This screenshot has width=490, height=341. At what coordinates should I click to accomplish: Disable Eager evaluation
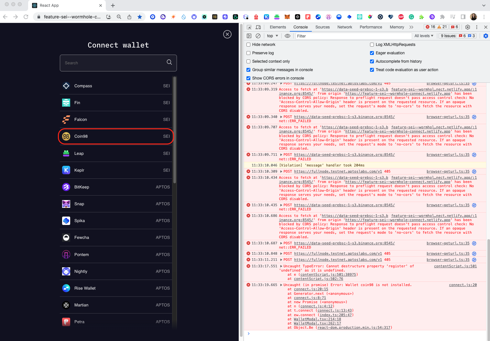372,53
